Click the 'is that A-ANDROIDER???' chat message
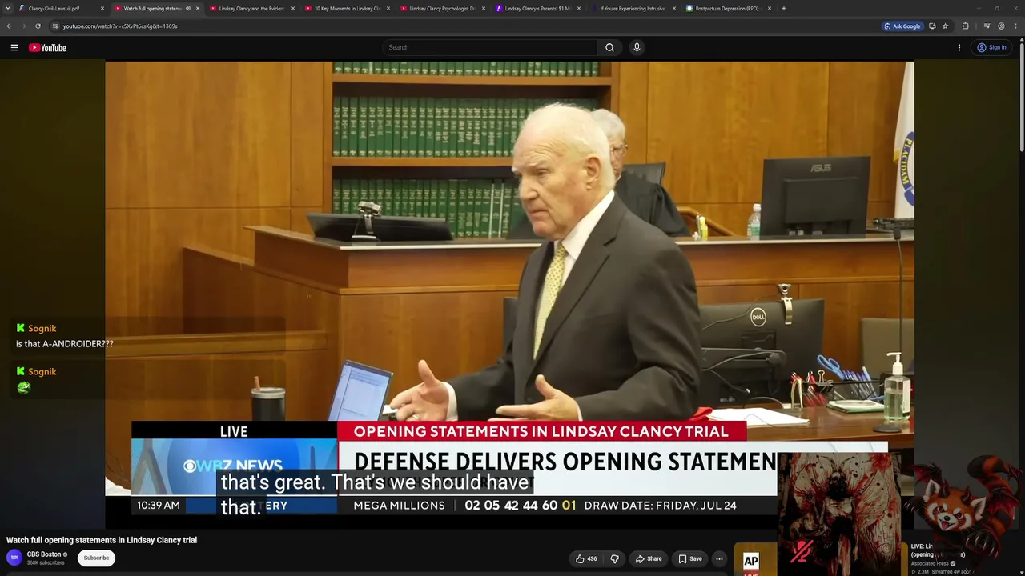 (x=65, y=344)
